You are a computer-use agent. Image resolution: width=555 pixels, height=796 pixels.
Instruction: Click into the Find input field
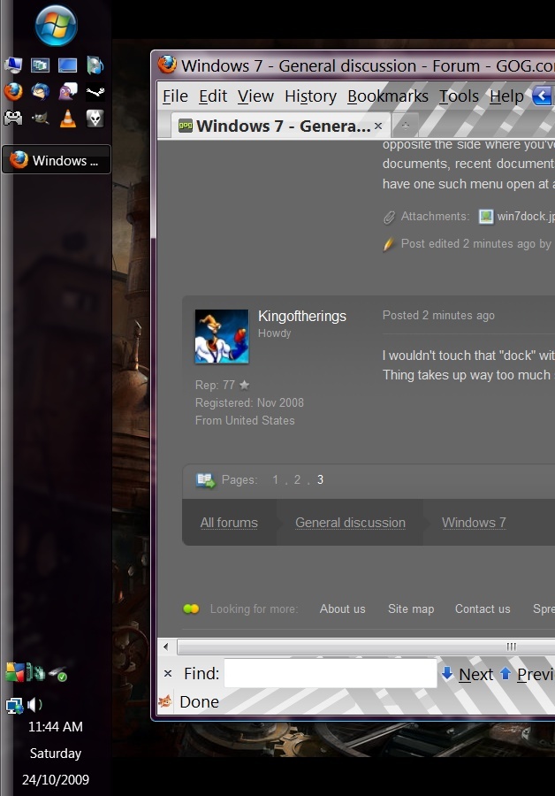point(331,673)
